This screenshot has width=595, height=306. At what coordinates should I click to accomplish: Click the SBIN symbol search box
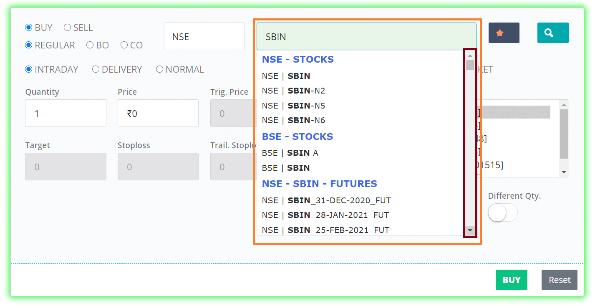point(366,36)
